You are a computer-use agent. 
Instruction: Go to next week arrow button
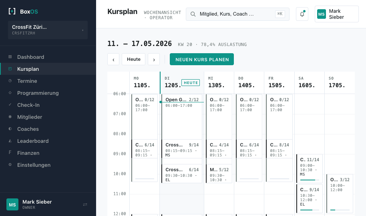coord(154,59)
